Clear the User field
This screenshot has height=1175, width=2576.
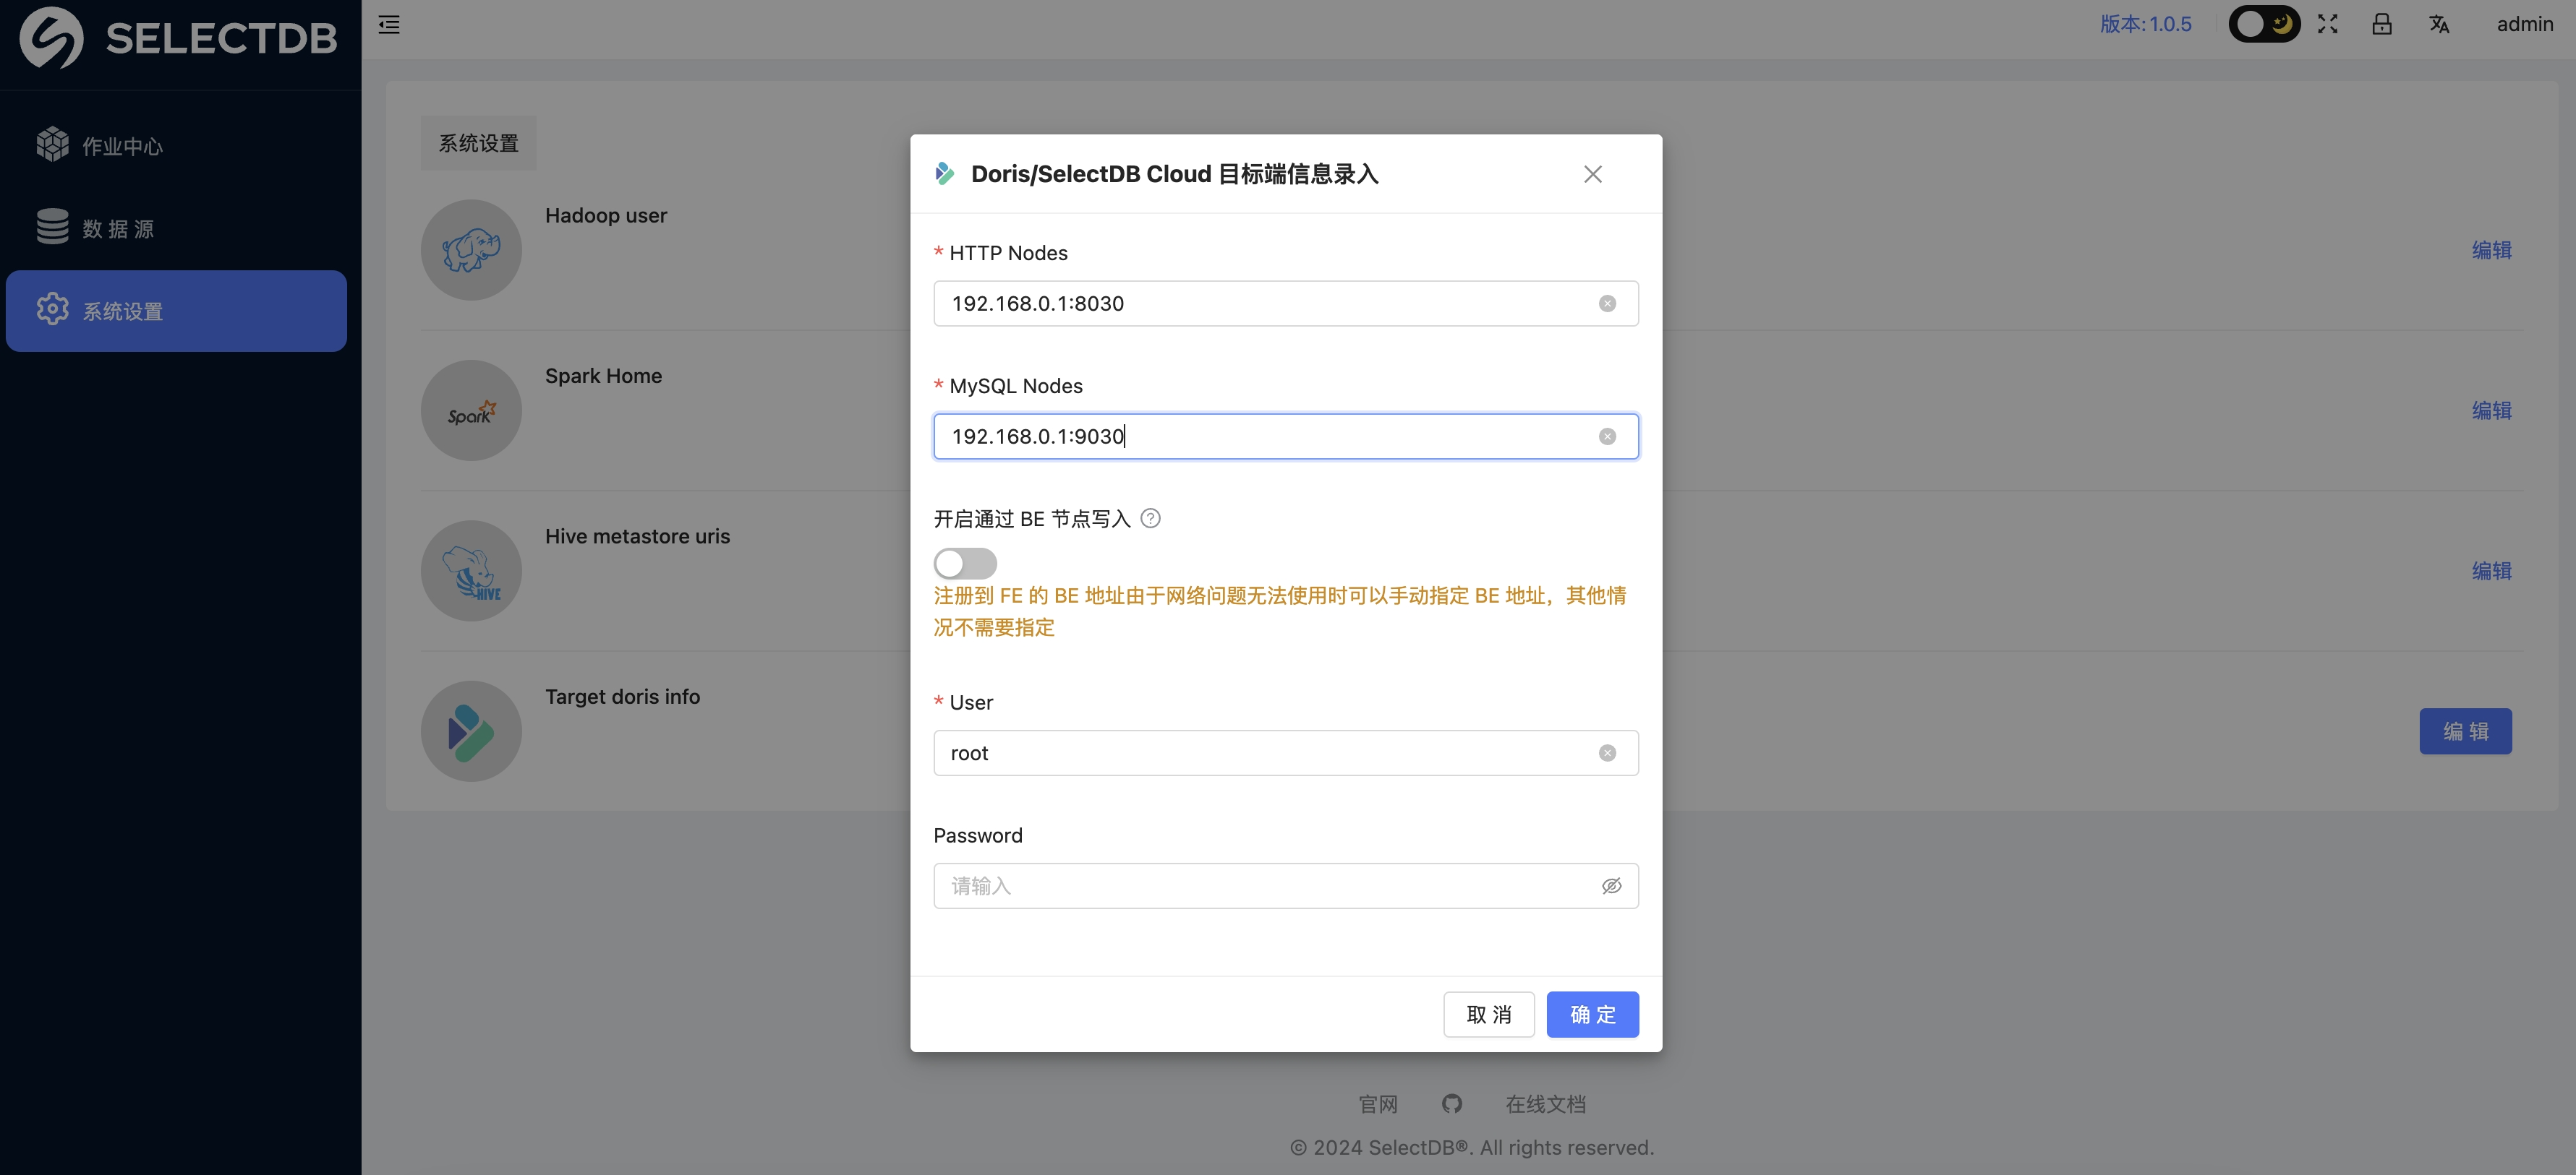click(x=1607, y=754)
